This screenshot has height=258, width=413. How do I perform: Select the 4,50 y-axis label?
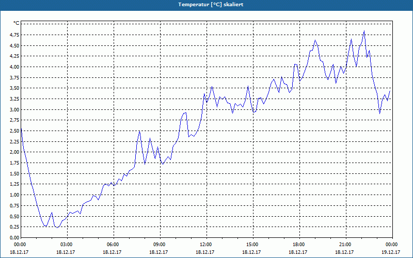pyautogui.click(x=15, y=45)
